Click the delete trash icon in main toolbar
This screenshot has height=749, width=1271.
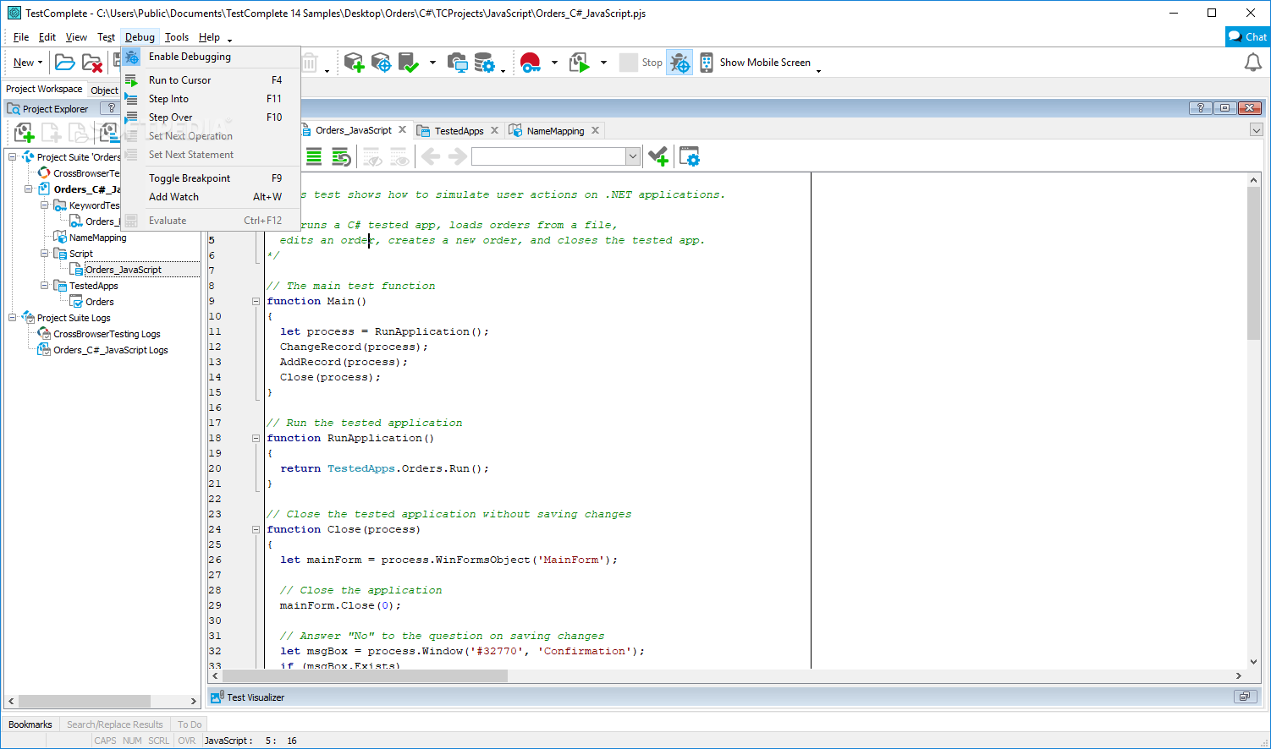tap(310, 63)
